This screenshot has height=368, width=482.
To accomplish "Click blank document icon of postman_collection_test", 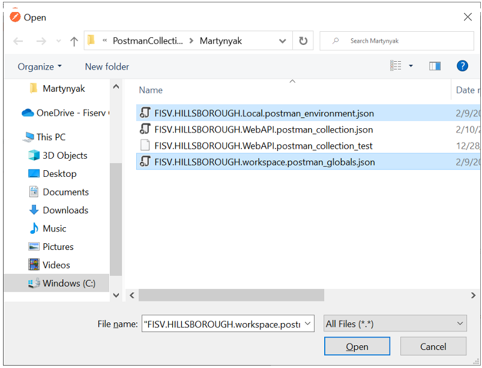I will [x=145, y=145].
